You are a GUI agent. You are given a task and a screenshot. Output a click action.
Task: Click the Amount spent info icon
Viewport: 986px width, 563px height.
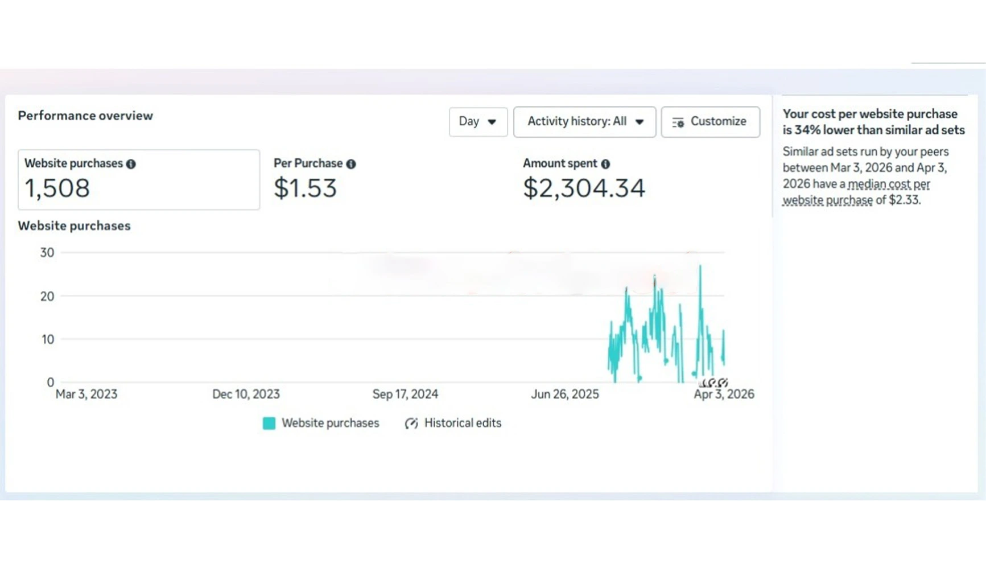(x=605, y=164)
